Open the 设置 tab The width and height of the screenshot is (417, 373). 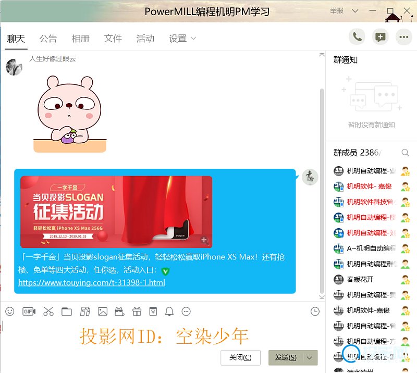click(178, 39)
